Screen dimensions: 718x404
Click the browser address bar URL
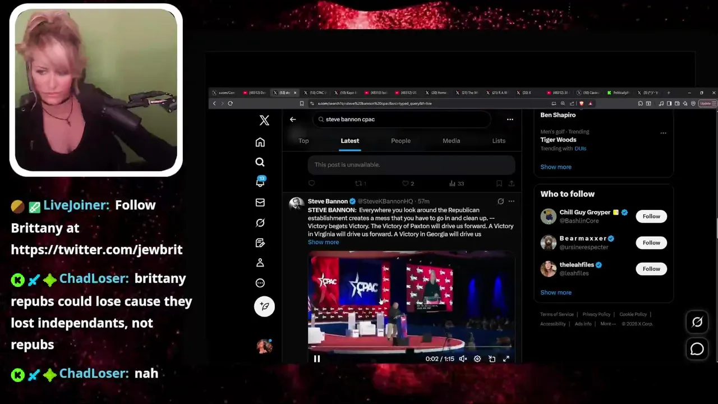click(375, 104)
